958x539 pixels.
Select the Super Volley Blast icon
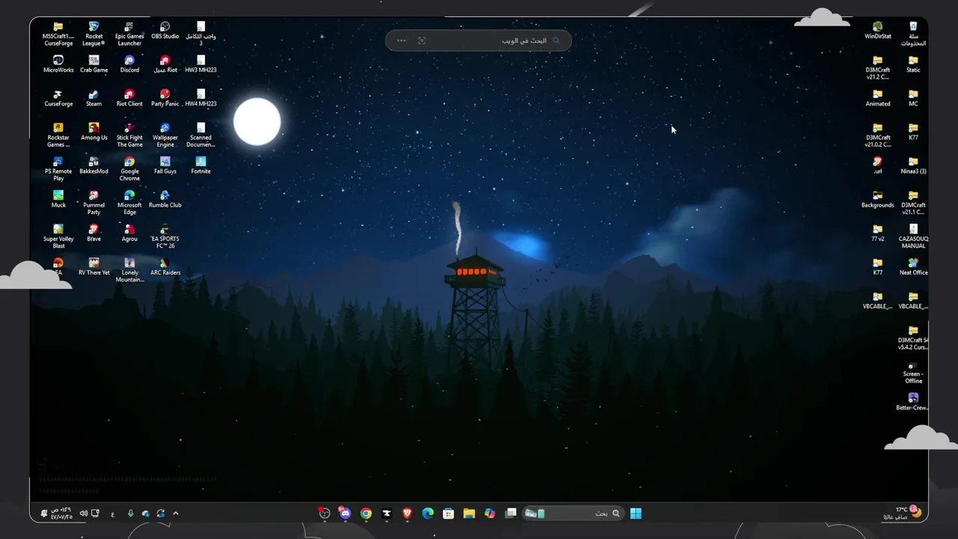pos(58,236)
